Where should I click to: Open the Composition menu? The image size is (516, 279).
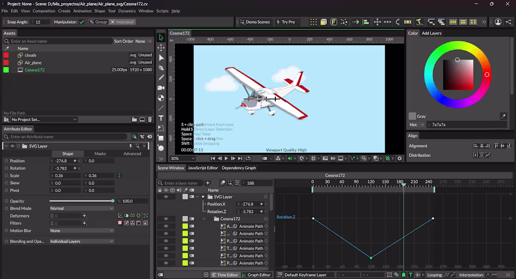[44, 11]
